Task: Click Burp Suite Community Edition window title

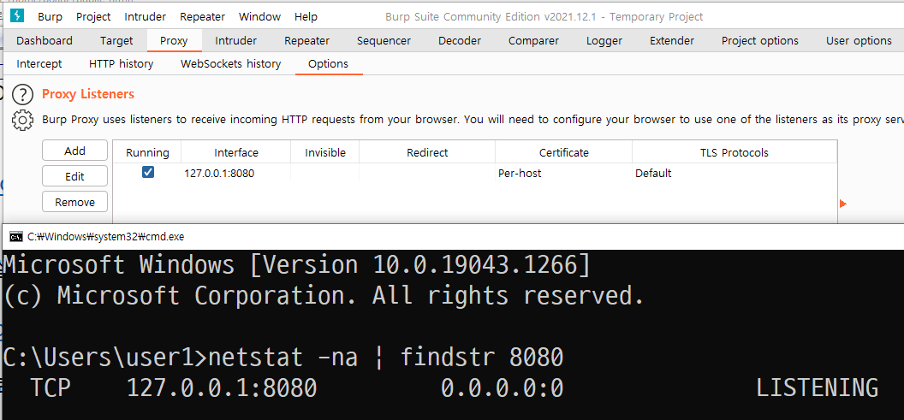Action: click(x=544, y=17)
